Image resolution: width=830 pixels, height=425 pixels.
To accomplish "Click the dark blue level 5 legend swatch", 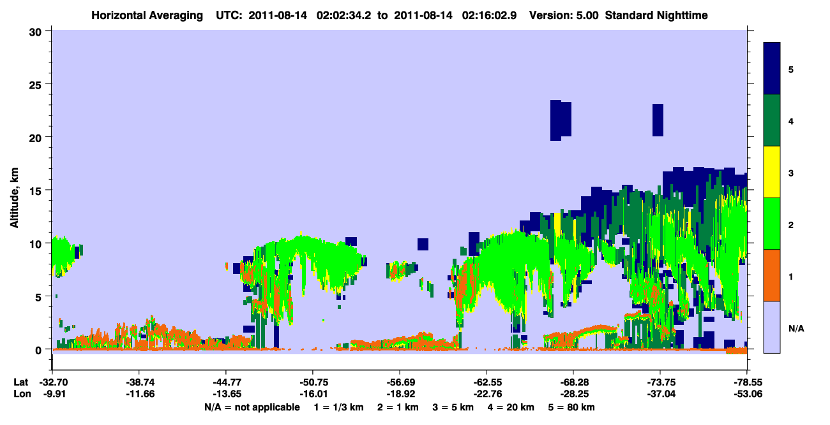I will (x=772, y=69).
